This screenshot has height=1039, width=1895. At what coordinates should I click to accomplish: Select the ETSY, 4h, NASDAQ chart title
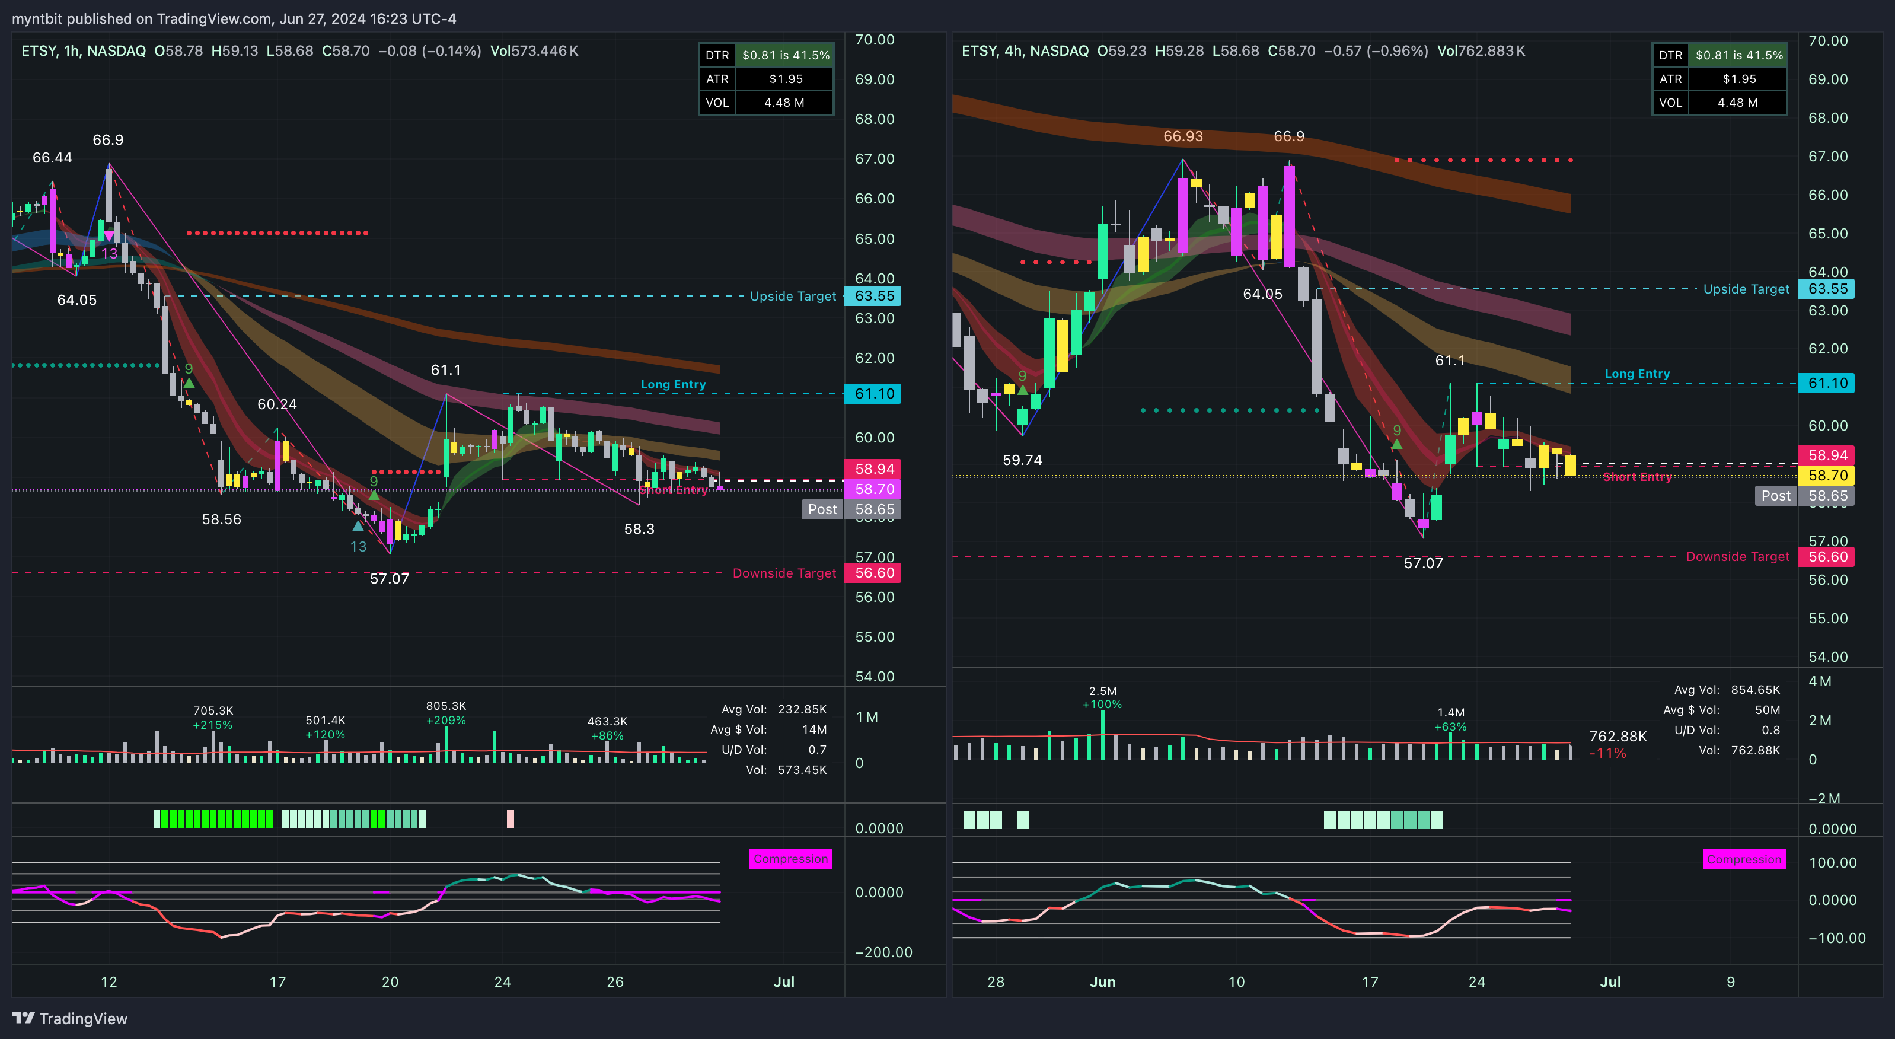click(x=1025, y=51)
